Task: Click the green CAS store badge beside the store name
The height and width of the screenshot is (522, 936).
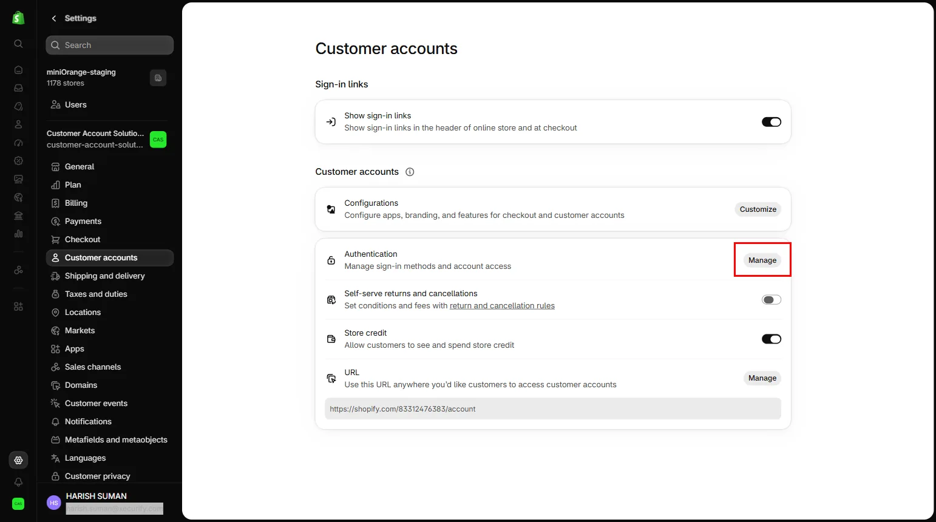Action: click(x=158, y=140)
